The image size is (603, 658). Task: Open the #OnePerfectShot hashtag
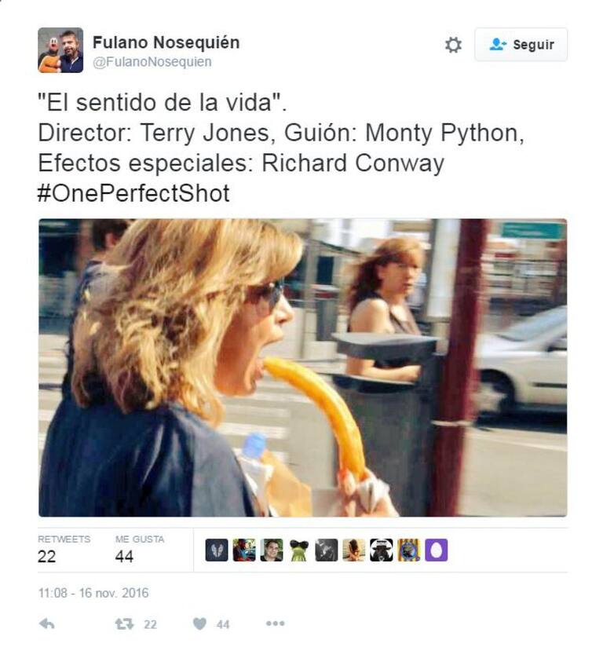click(133, 193)
